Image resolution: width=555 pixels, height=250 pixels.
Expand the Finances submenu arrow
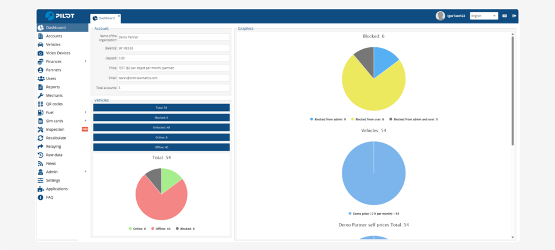pyautogui.click(x=85, y=61)
